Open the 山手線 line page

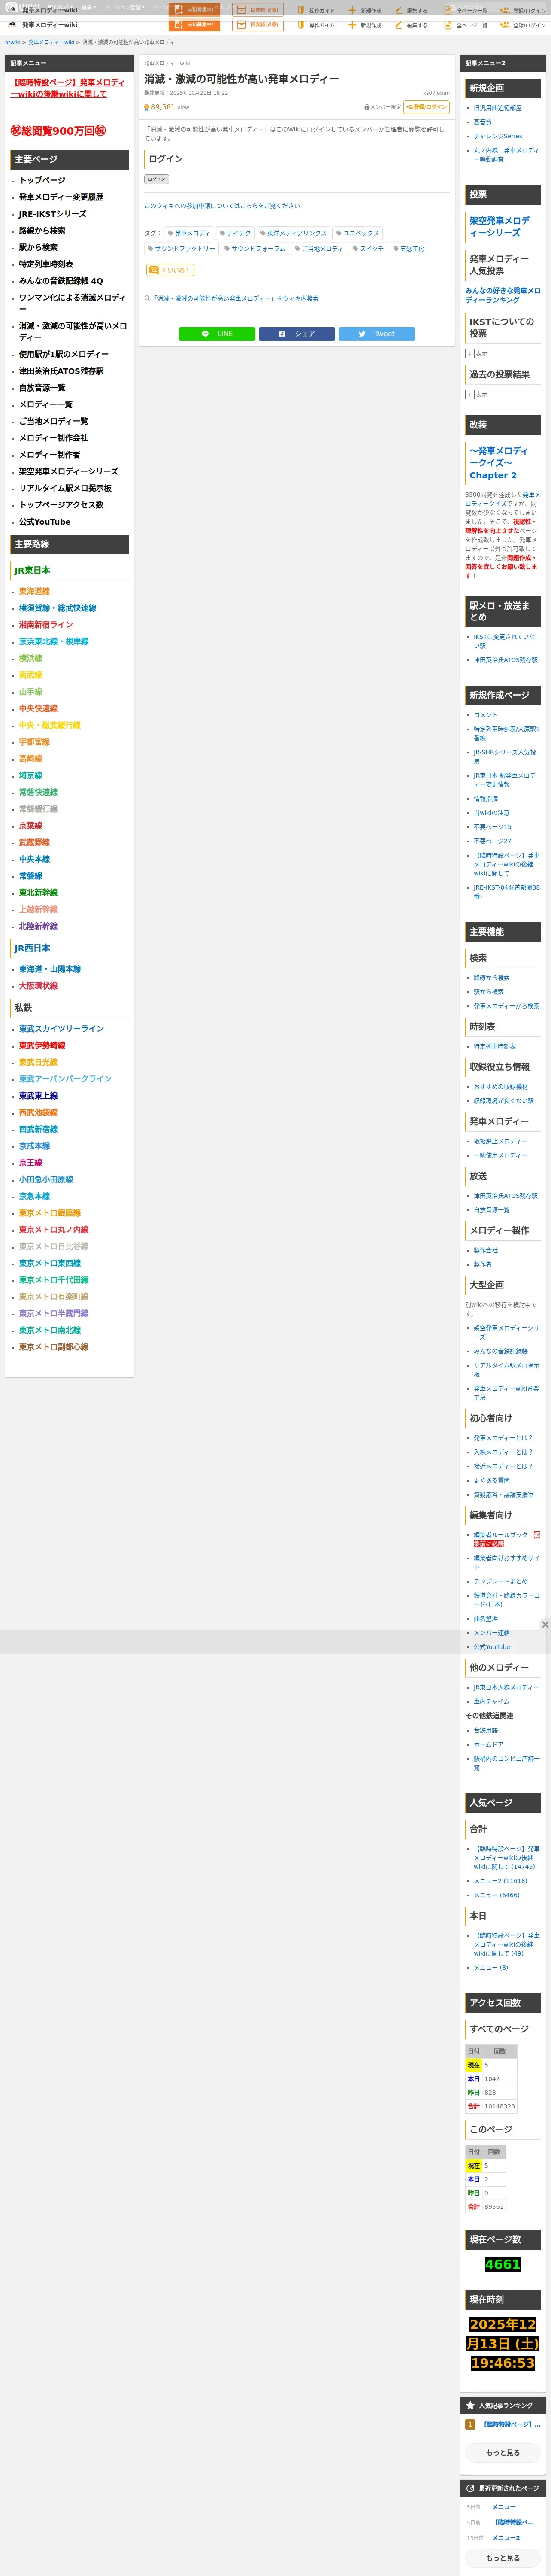[30, 692]
